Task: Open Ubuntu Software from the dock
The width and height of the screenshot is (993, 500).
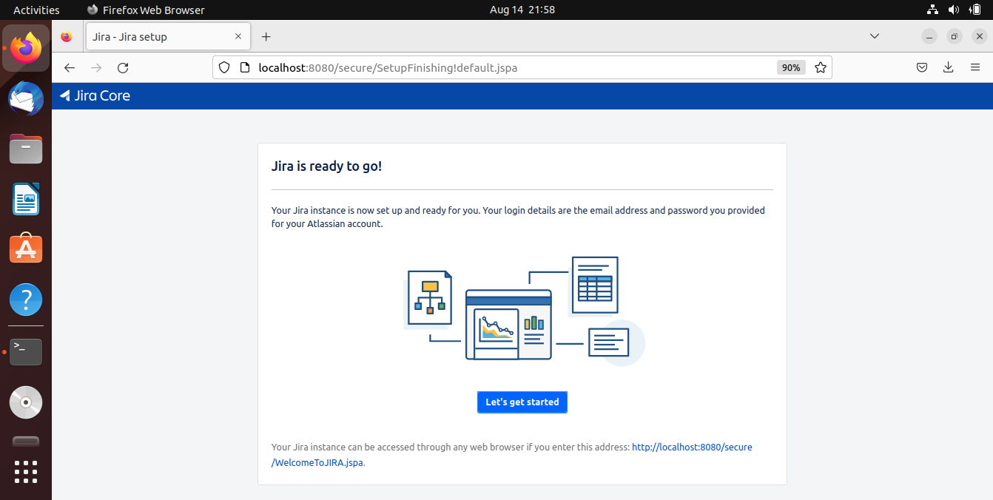Action: 26,249
